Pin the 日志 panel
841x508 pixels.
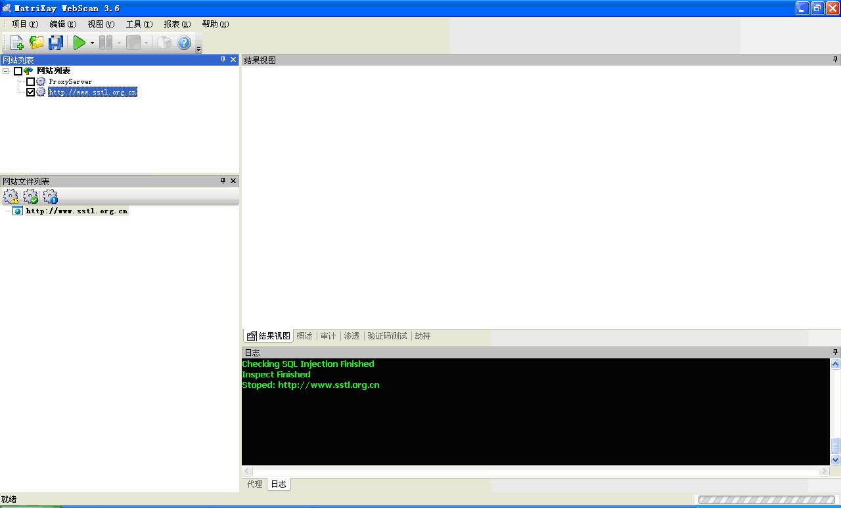pyautogui.click(x=835, y=352)
